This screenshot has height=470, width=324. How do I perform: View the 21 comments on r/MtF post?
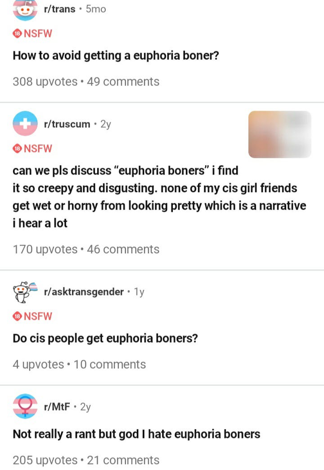pyautogui.click(x=123, y=460)
